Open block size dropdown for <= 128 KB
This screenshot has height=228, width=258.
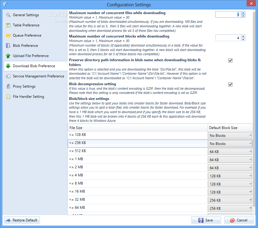pyautogui.click(x=230, y=135)
